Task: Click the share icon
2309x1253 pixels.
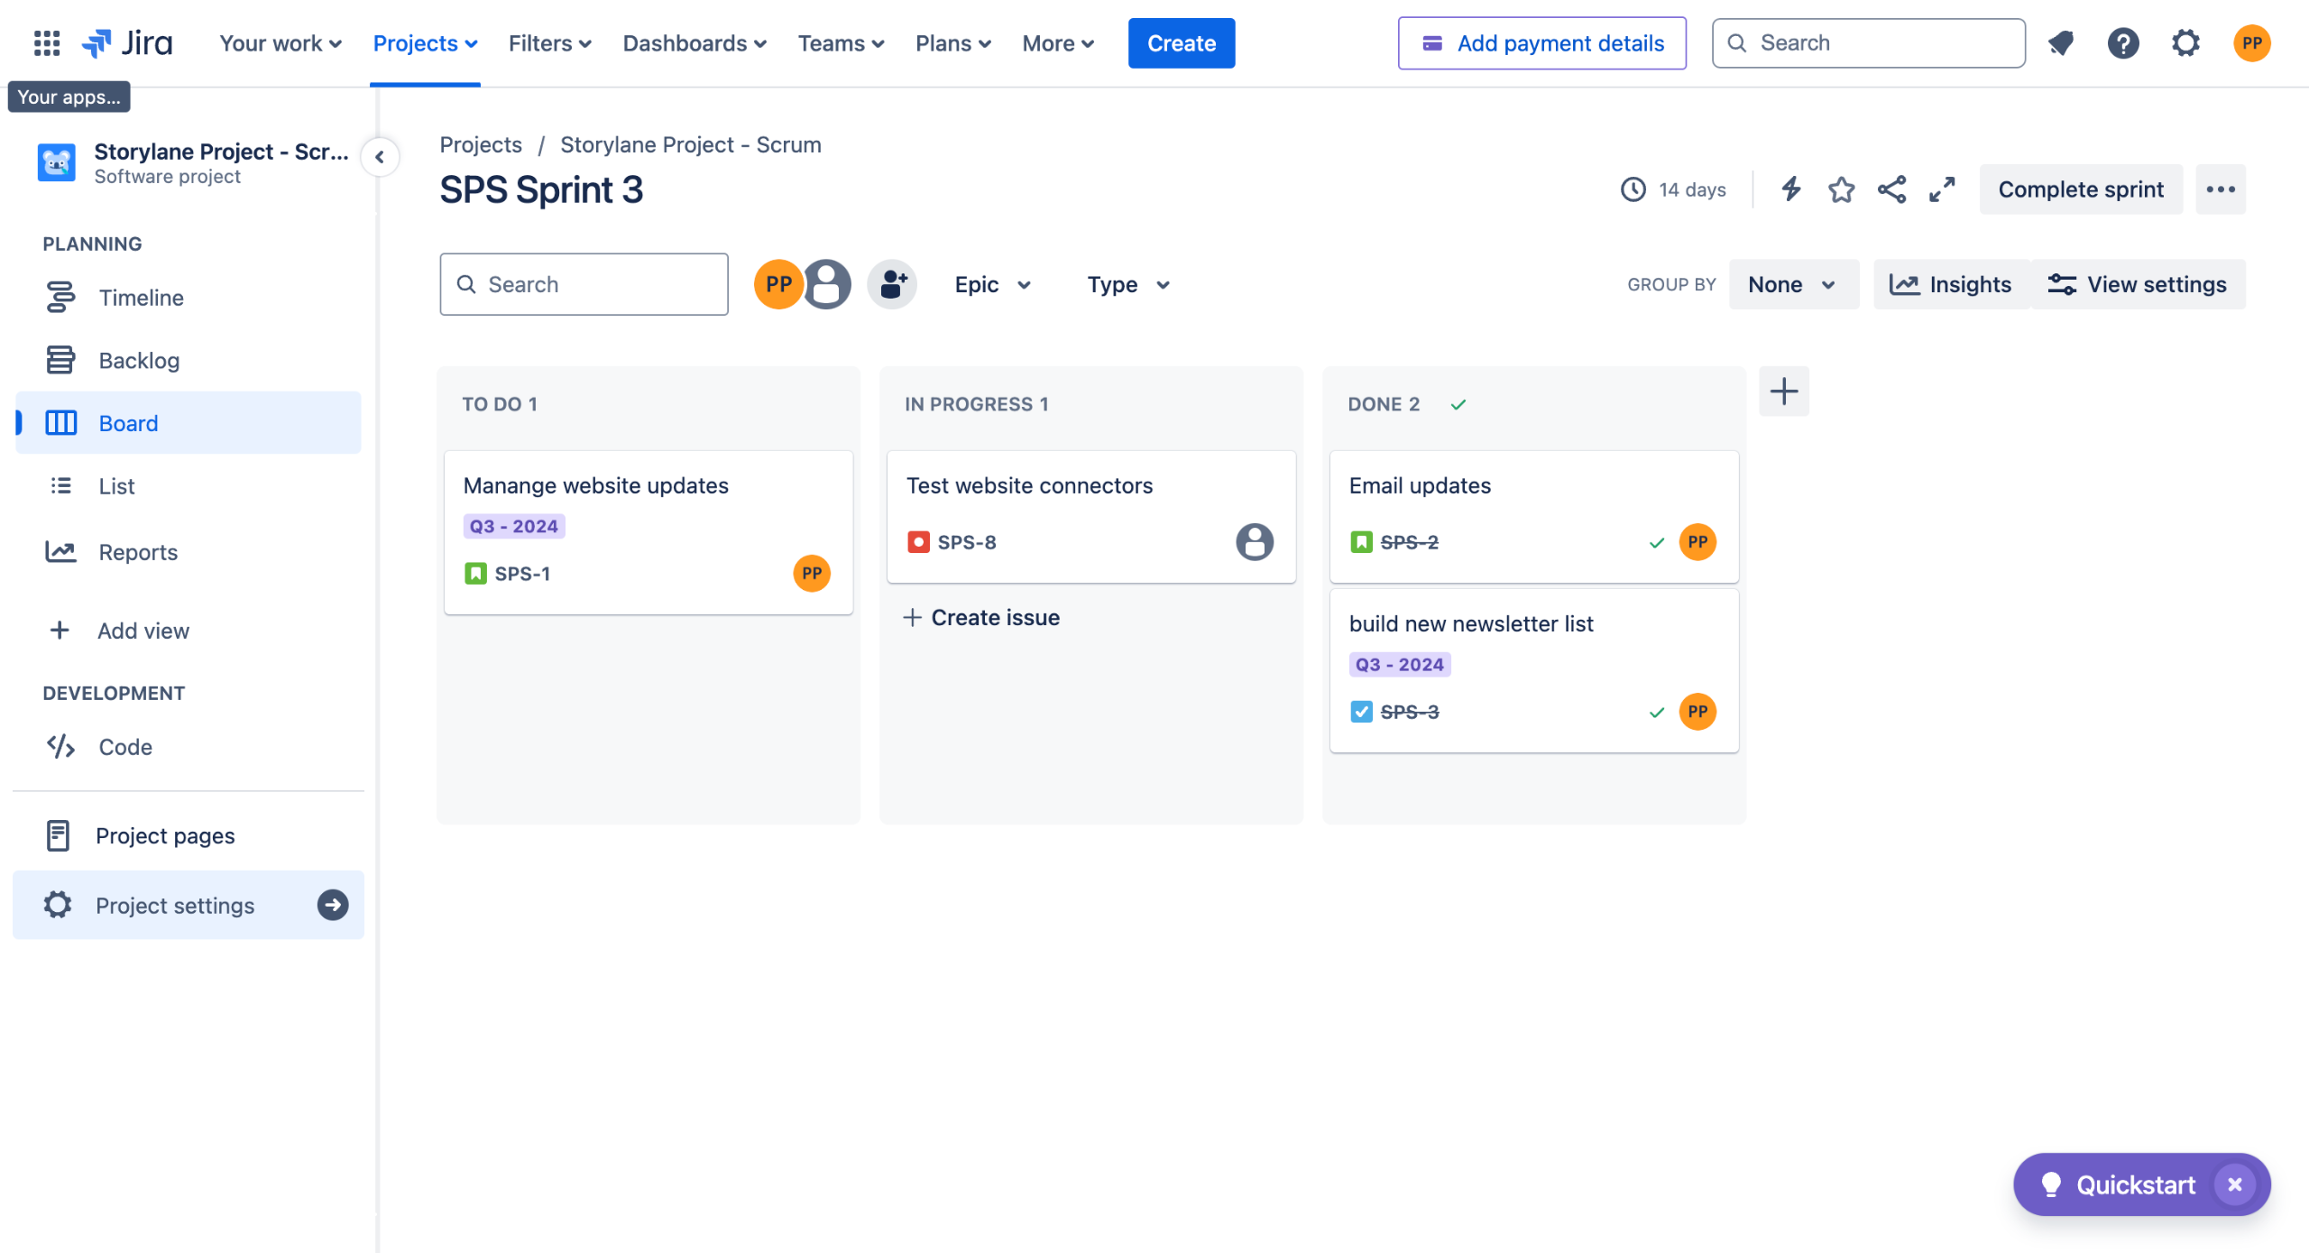Action: (x=1891, y=189)
